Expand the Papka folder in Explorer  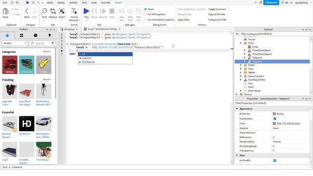pos(241,65)
